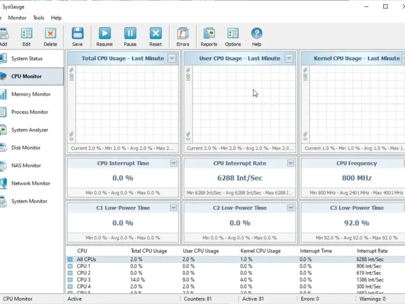Pause monitoring with the Pause icon
Screen dimensions: 405x304
(x=130, y=33)
